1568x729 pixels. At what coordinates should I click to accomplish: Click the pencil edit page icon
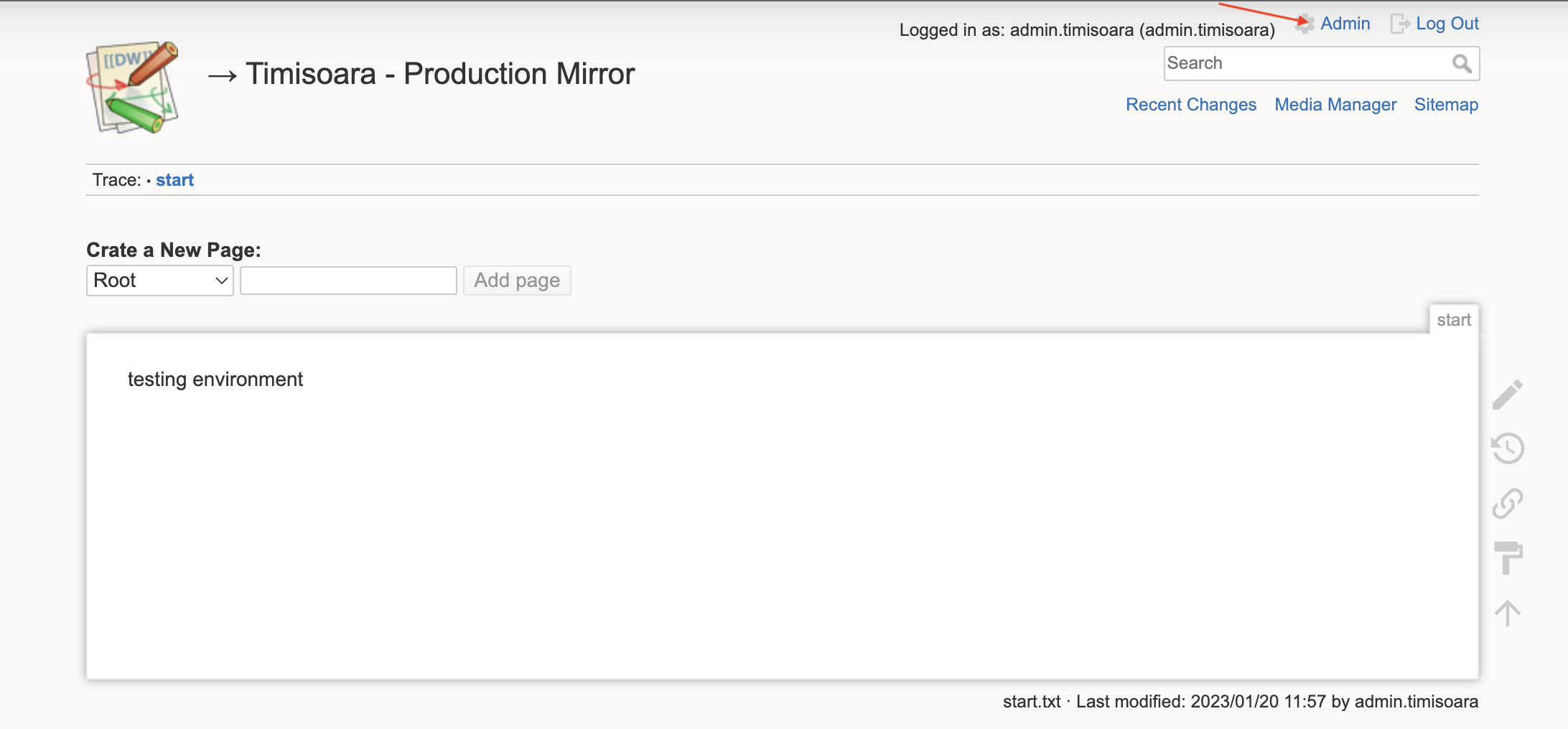1507,395
